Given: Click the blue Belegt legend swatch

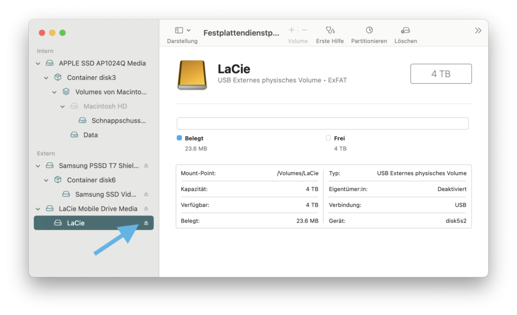Looking at the screenshot, I should [179, 138].
